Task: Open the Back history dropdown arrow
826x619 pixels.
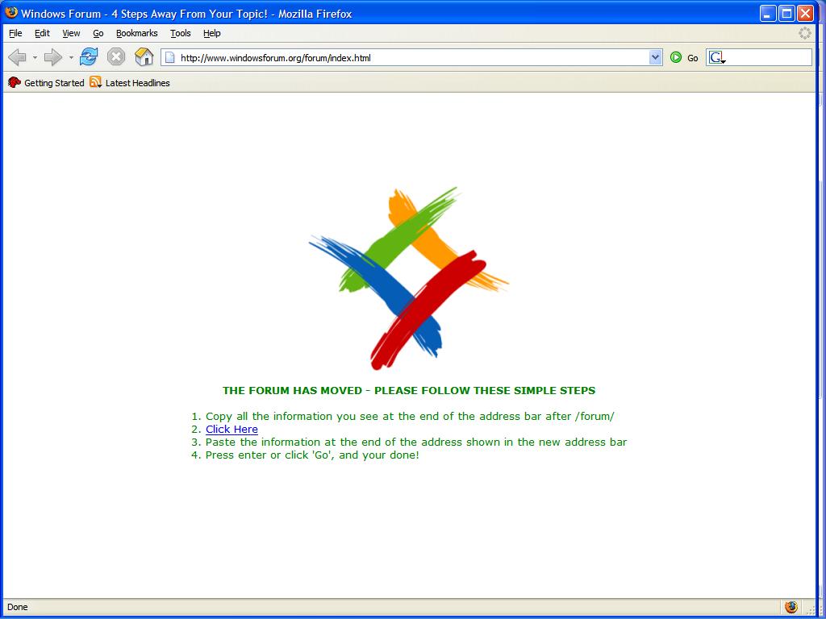Action: tap(35, 57)
